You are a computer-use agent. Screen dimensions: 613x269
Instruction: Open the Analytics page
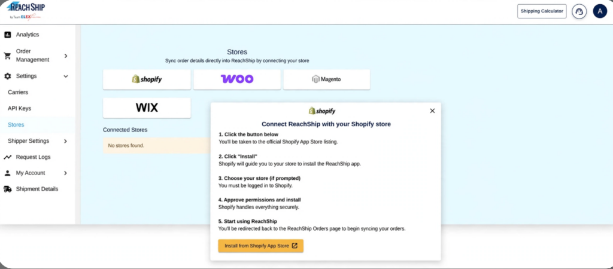pos(28,35)
